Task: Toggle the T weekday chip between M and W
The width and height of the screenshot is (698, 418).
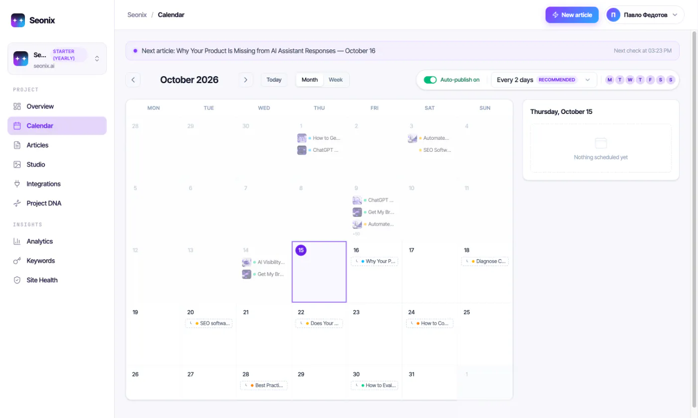Action: (x=620, y=80)
